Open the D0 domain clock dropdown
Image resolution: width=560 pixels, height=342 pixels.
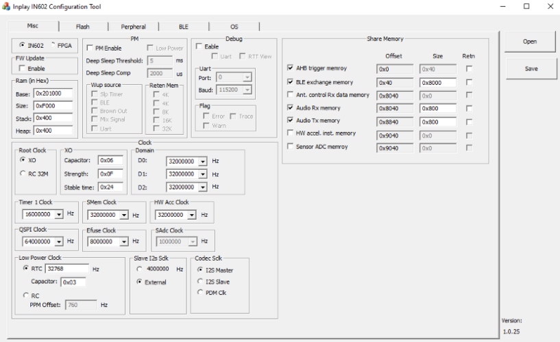point(203,161)
